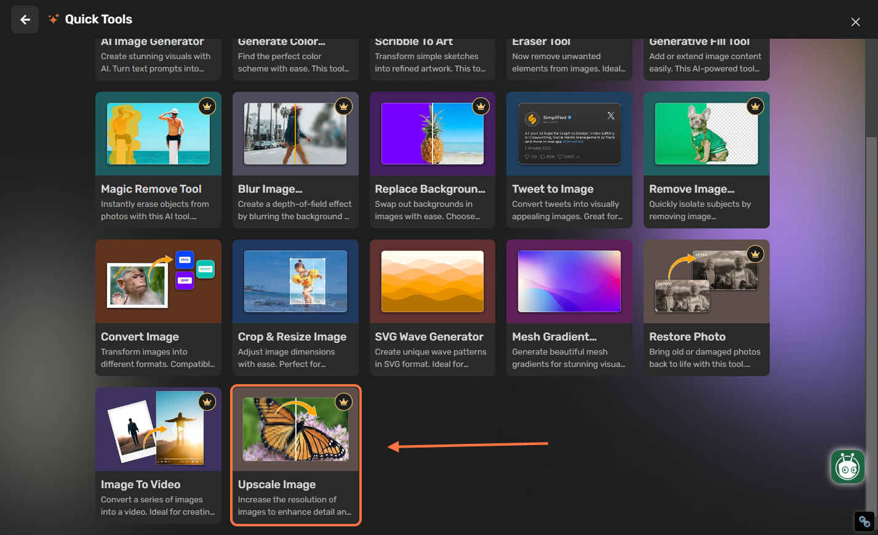Image resolution: width=878 pixels, height=535 pixels.
Task: Choose the SVG Wave Generator title
Action: point(429,337)
